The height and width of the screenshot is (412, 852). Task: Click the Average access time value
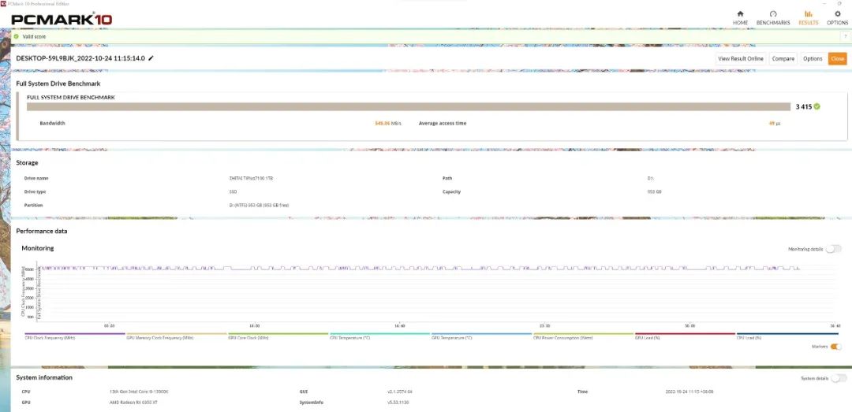(x=775, y=123)
